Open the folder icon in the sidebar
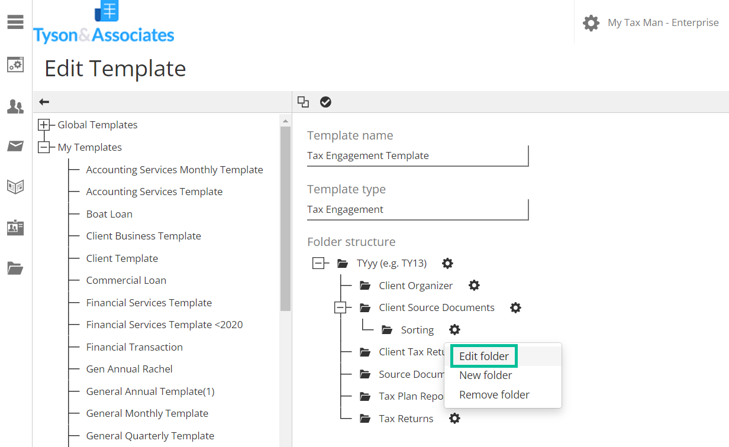 coord(15,269)
